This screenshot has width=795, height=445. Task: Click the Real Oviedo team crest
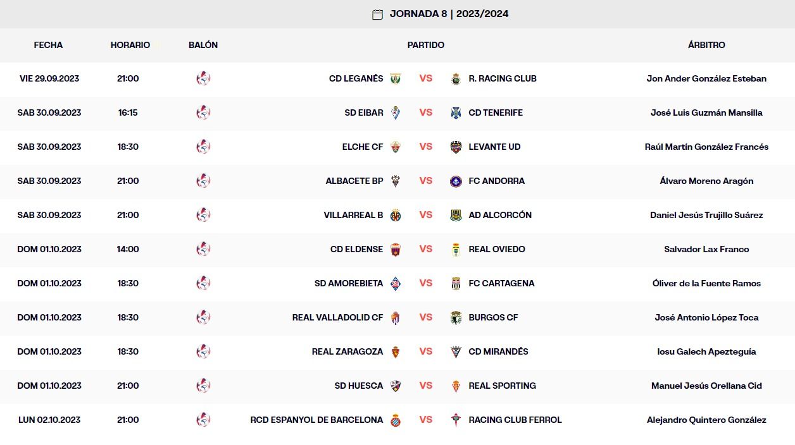[x=456, y=250]
